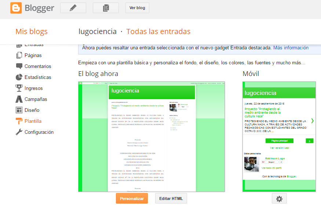Click the 'Móvil' heading text
This screenshot has height=208, width=321.
pyautogui.click(x=251, y=74)
